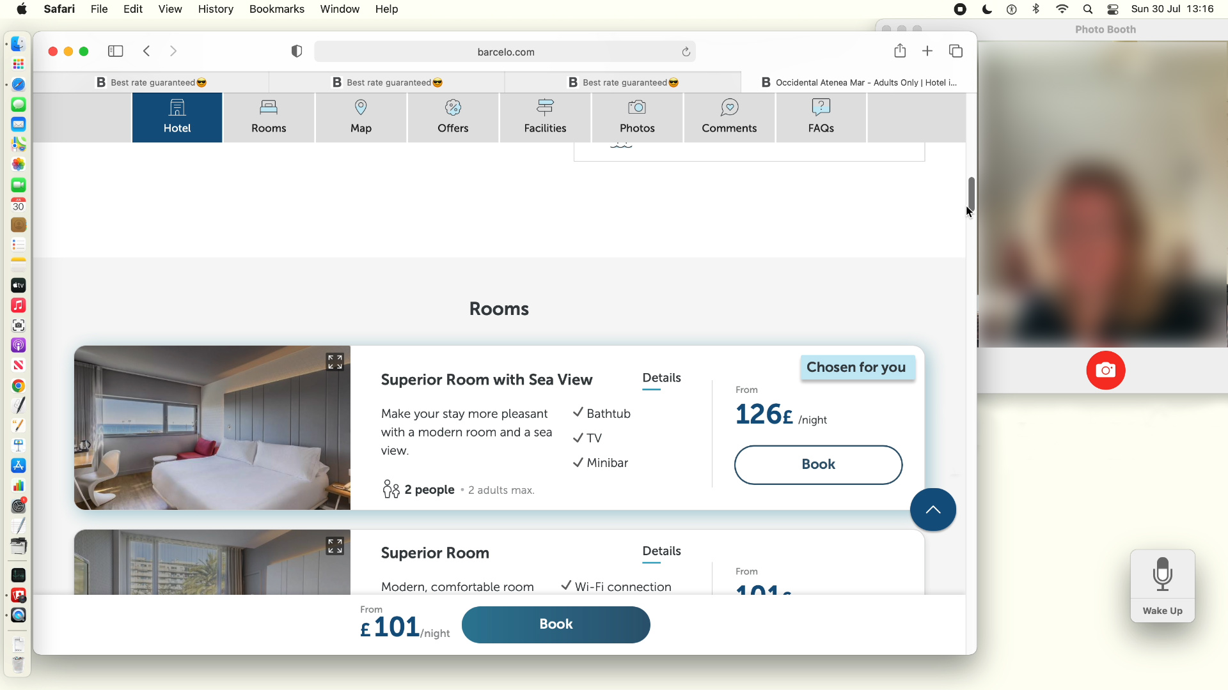The image size is (1228, 690).
Task: Take a photo in Photo Booth
Action: tap(1105, 371)
